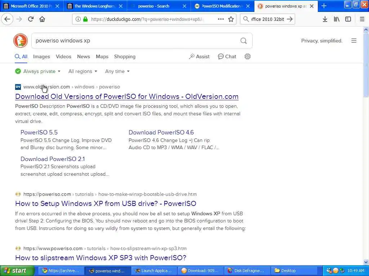The height and width of the screenshot is (276, 369).
Task: Open page actions three-dot menu
Action: pos(221,19)
